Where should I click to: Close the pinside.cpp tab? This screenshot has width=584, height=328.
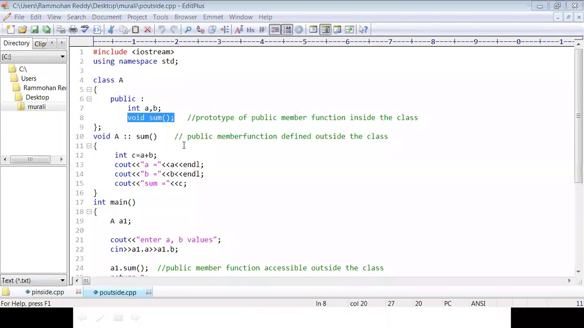tap(78, 292)
